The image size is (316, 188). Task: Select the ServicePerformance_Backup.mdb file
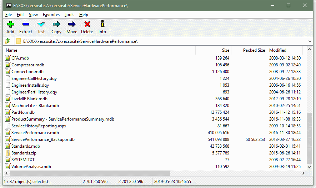tap(43, 139)
